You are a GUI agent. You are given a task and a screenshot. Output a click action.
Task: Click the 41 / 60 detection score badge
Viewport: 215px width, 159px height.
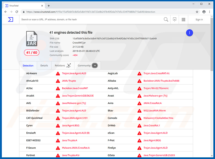click(32, 53)
